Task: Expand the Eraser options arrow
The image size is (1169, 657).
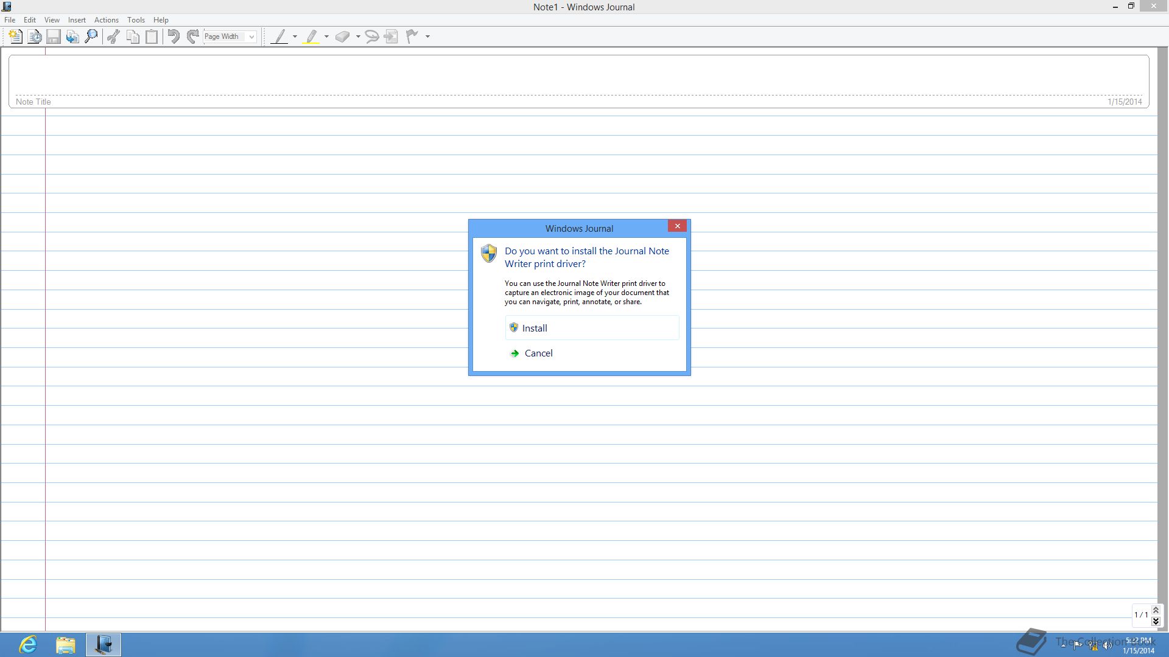Action: point(358,36)
